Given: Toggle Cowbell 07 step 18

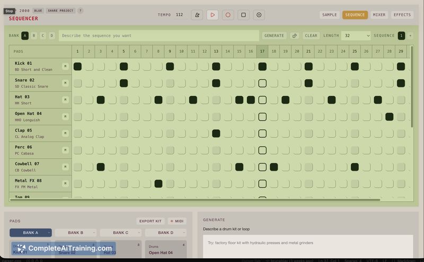Looking at the screenshot, I should click(x=274, y=167).
